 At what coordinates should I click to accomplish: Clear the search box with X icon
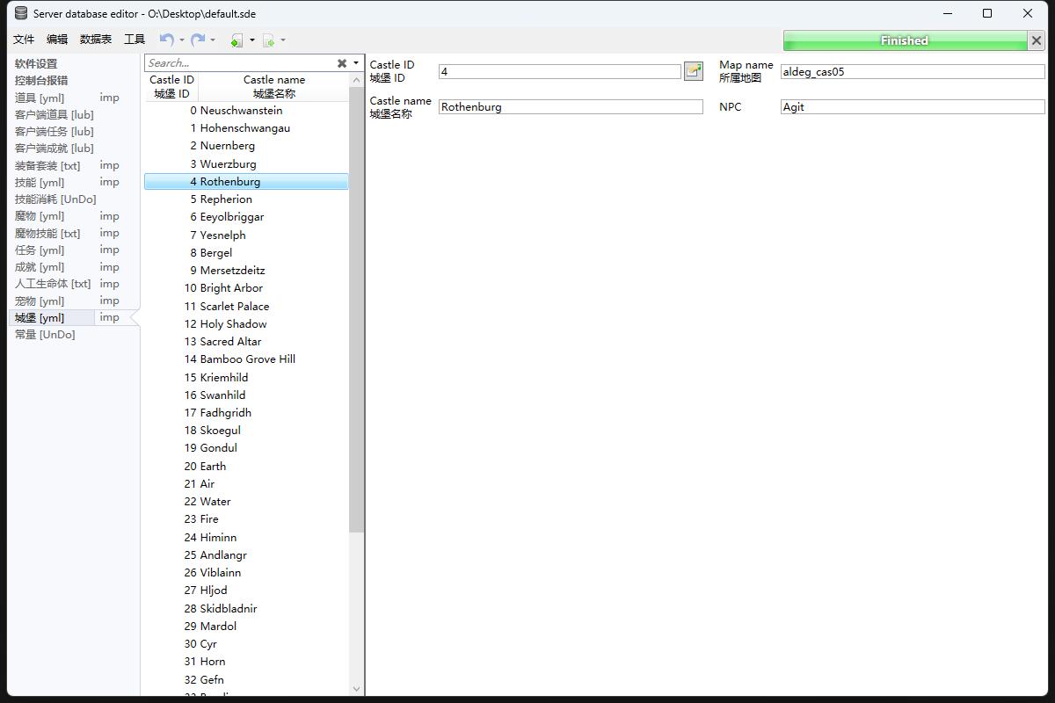(342, 63)
